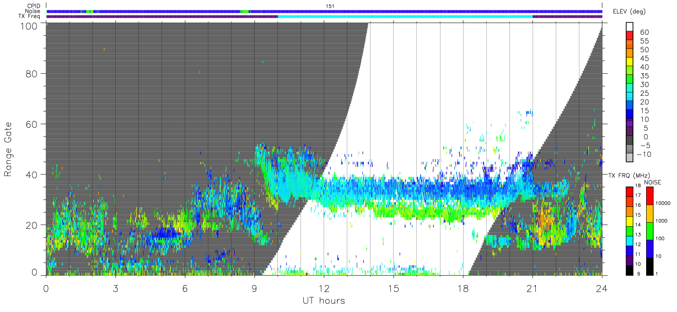Screen dimensions: 677x312
Task: Click the '80' tick label on the Range Gate axis
Action: click(31, 74)
